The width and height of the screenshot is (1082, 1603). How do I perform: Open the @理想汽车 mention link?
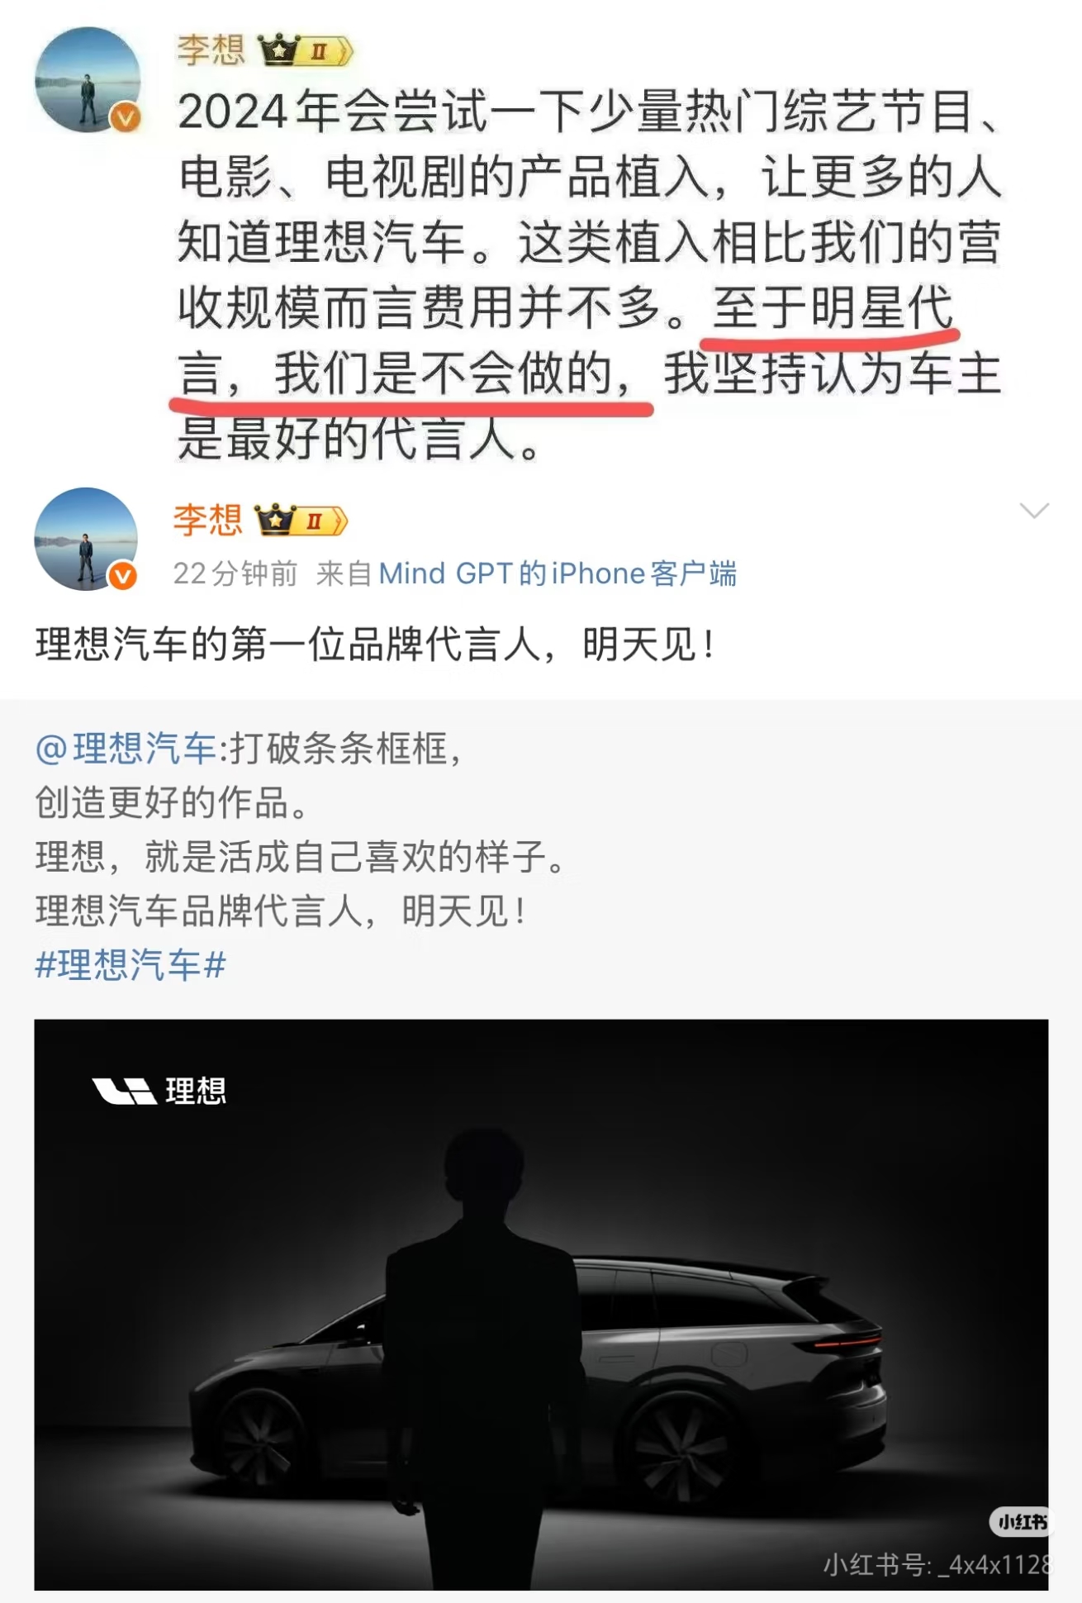[x=126, y=749]
